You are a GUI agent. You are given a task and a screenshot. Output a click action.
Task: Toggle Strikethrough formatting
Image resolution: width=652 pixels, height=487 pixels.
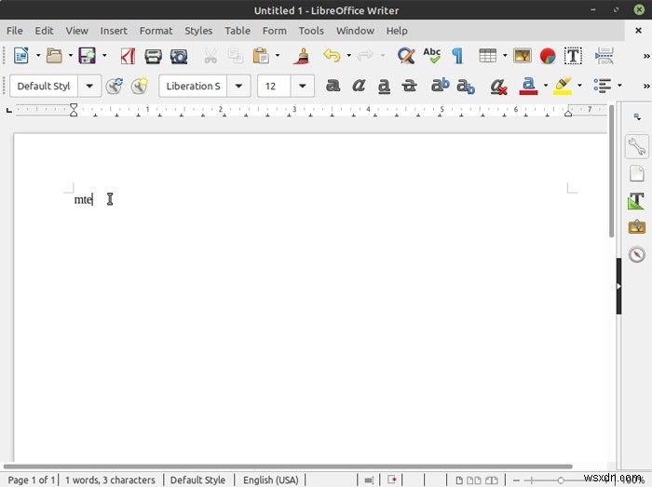pyautogui.click(x=409, y=86)
